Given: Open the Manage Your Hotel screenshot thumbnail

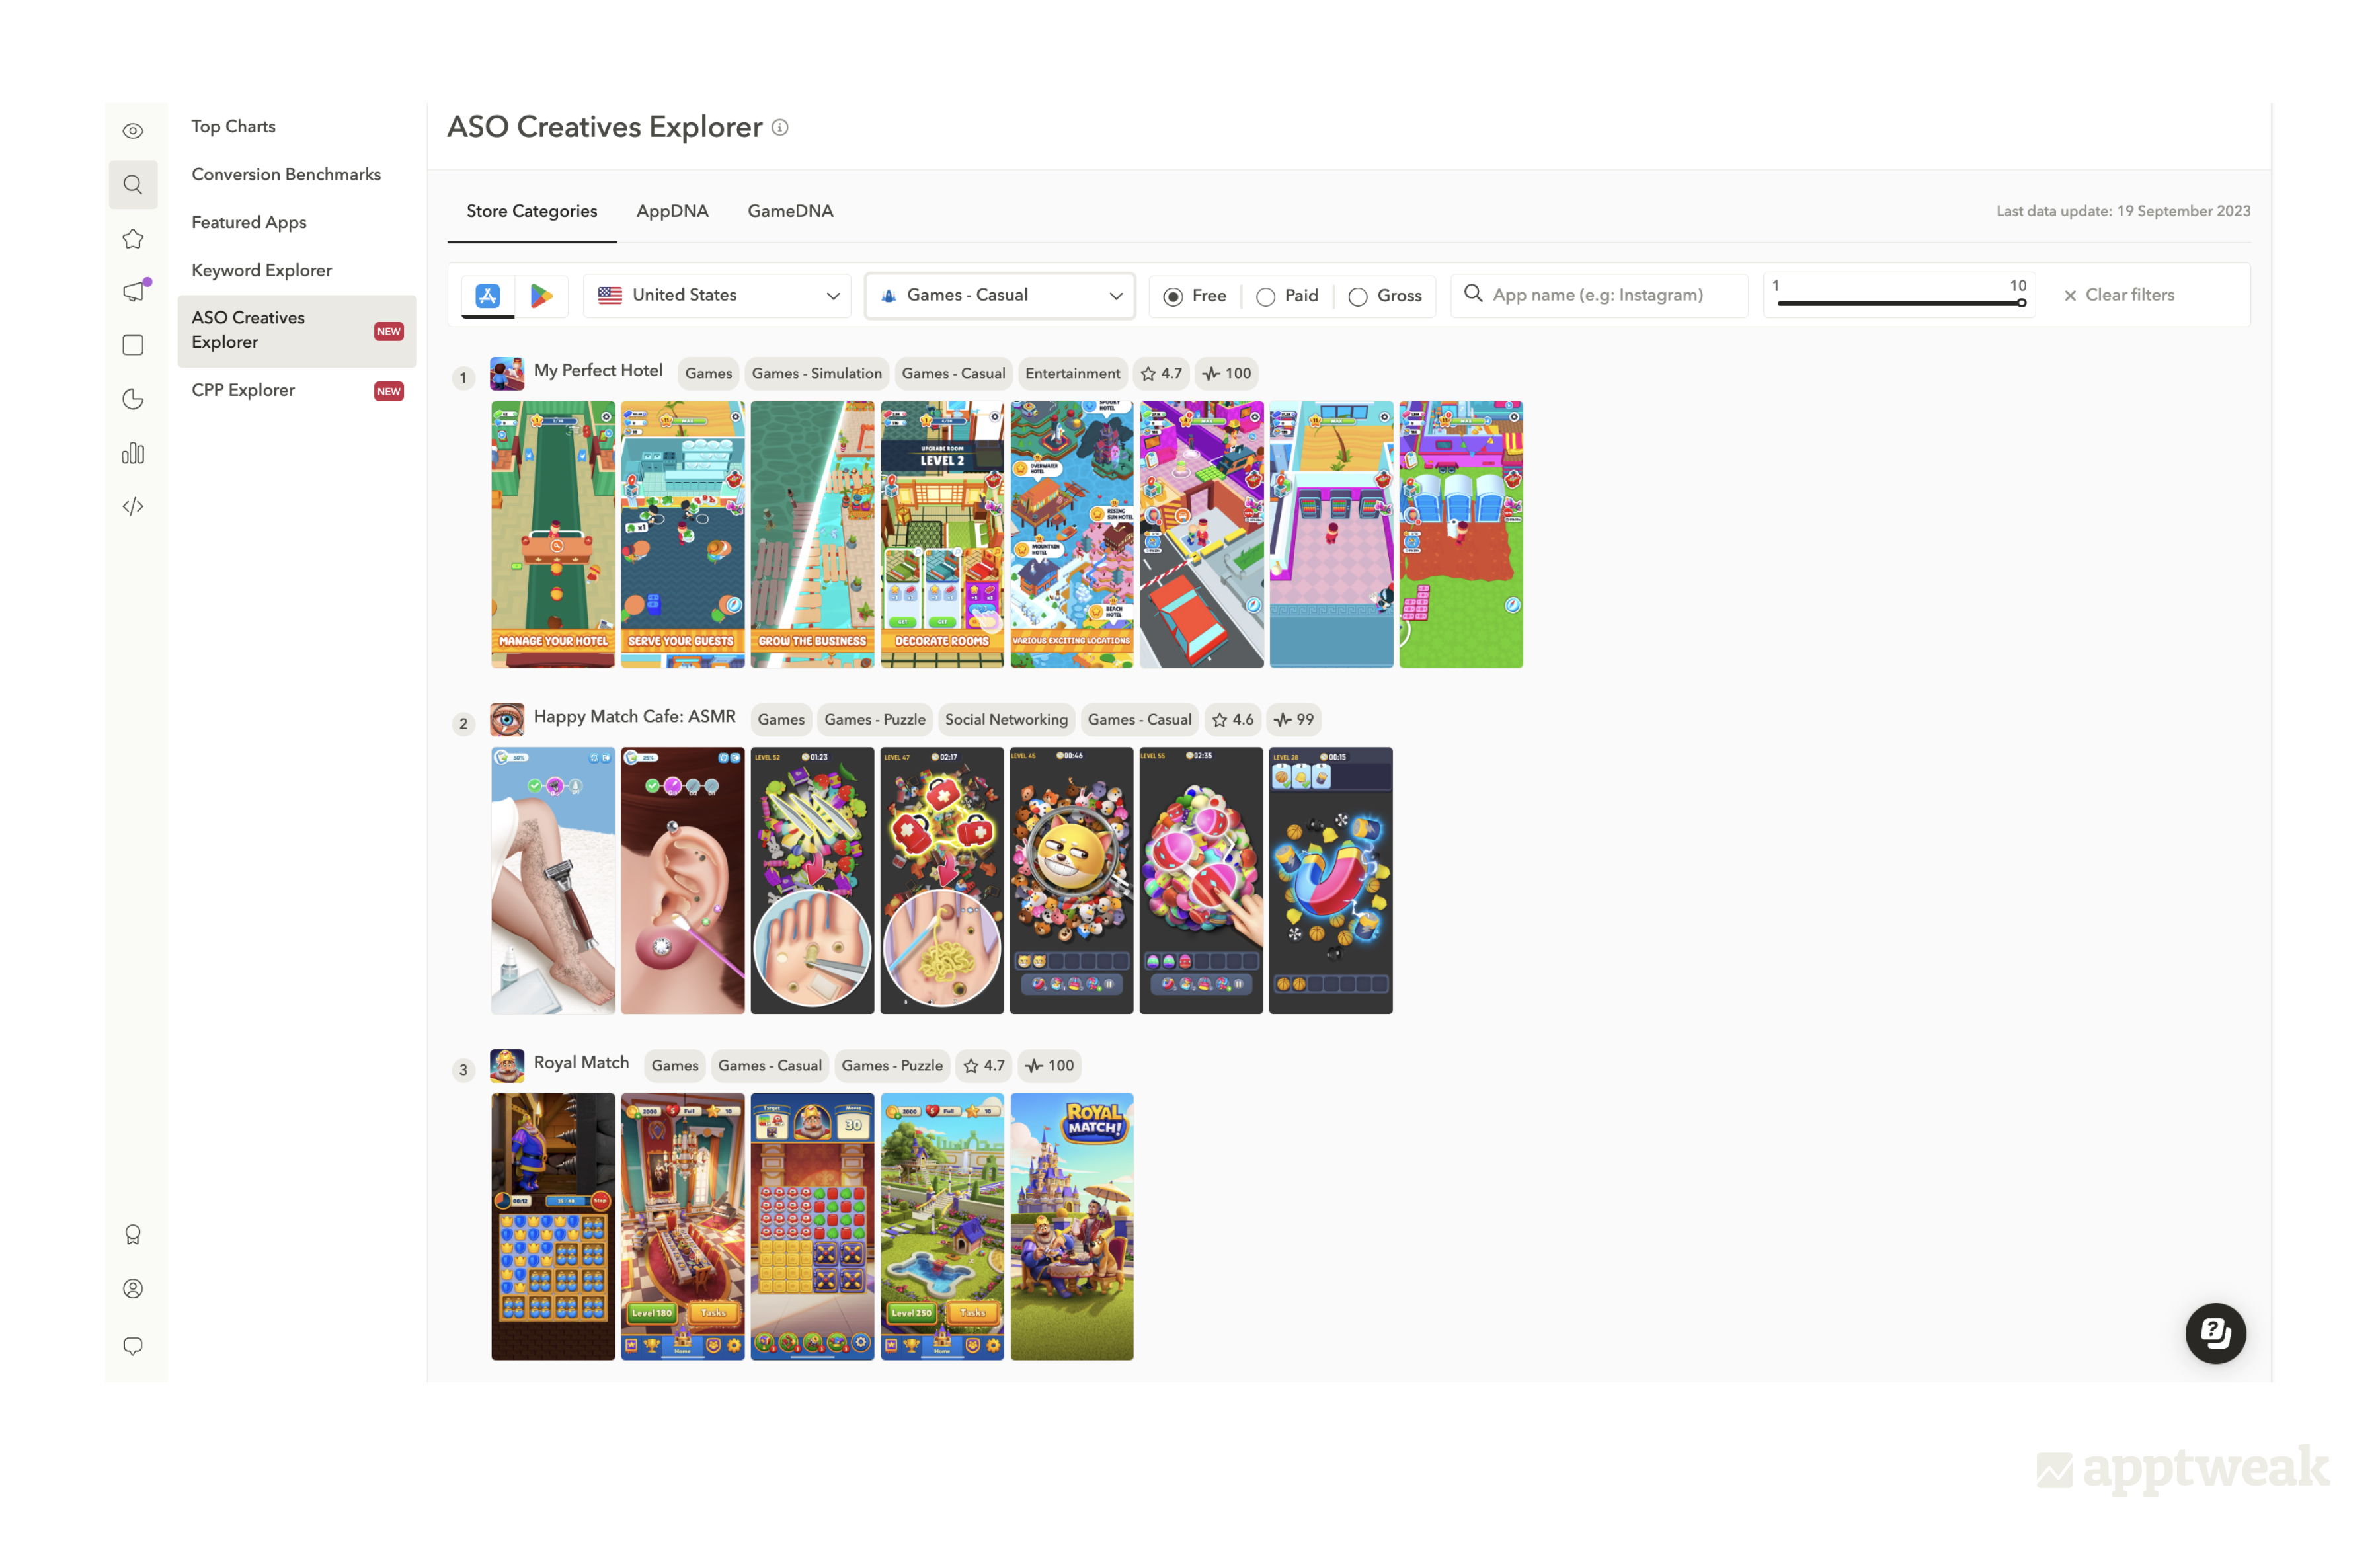Looking at the screenshot, I should coord(553,535).
